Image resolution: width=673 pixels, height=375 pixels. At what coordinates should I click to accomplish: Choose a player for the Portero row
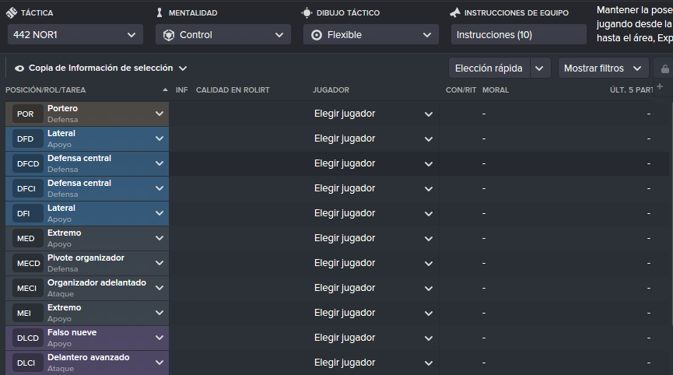click(373, 114)
